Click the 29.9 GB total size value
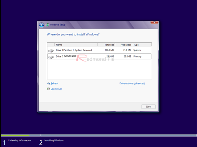The height and width of the screenshot is (147, 197). pyautogui.click(x=110, y=56)
